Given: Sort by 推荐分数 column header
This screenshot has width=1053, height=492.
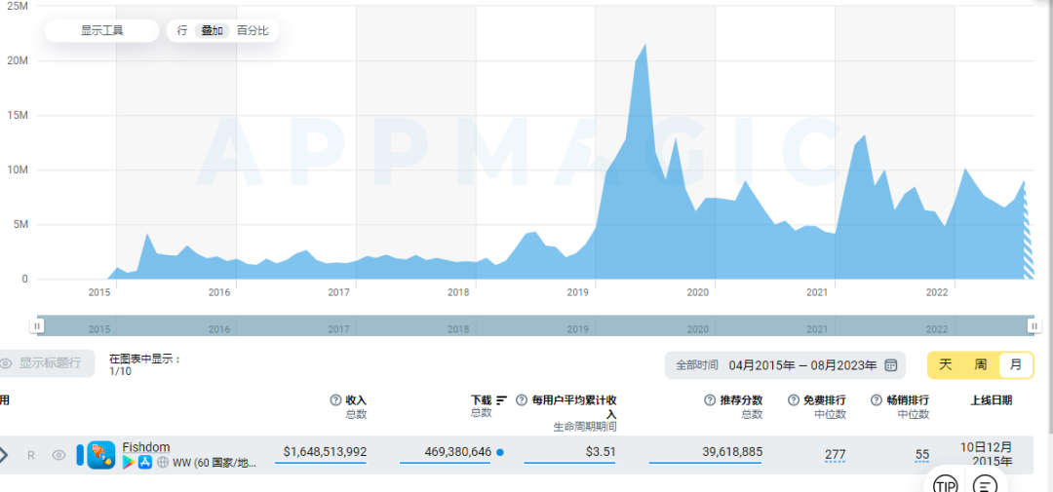Looking at the screenshot, I should (x=741, y=400).
